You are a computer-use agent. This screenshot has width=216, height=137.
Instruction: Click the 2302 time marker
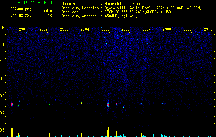44,29
